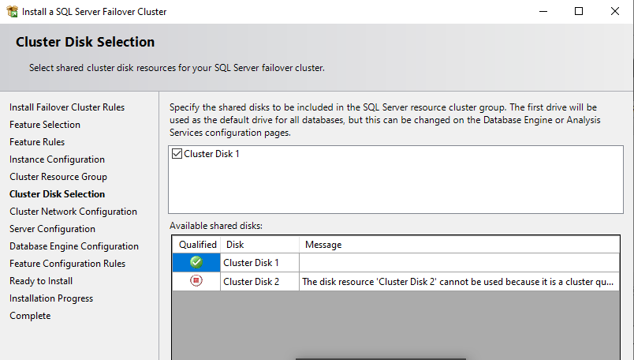Open Server Configuration step
This screenshot has width=634, height=360.
point(53,229)
